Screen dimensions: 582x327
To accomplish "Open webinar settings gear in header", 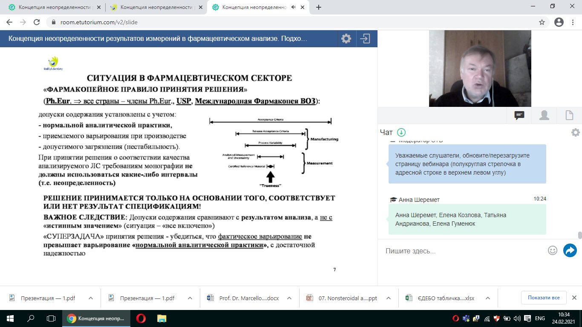I will (x=346, y=39).
